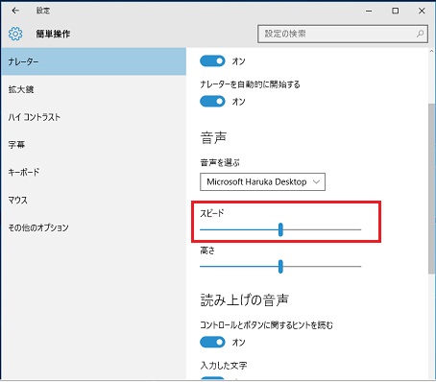
Task: Close the settings window
Action: 422,11
